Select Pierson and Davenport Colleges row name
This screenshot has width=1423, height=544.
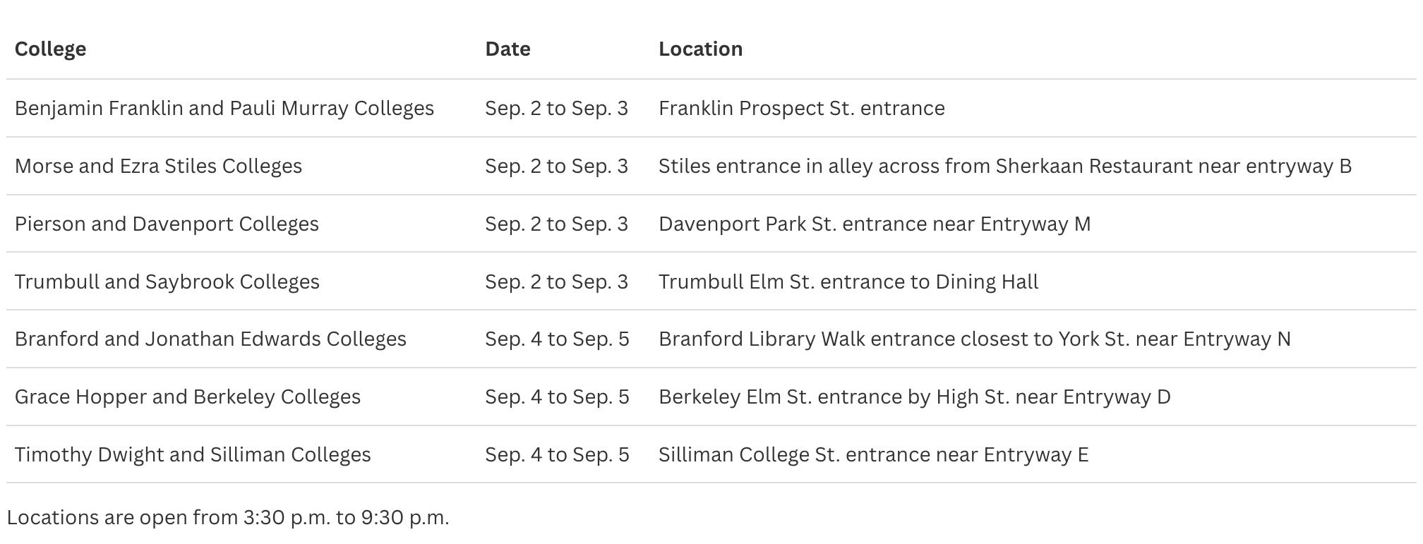pyautogui.click(x=167, y=224)
